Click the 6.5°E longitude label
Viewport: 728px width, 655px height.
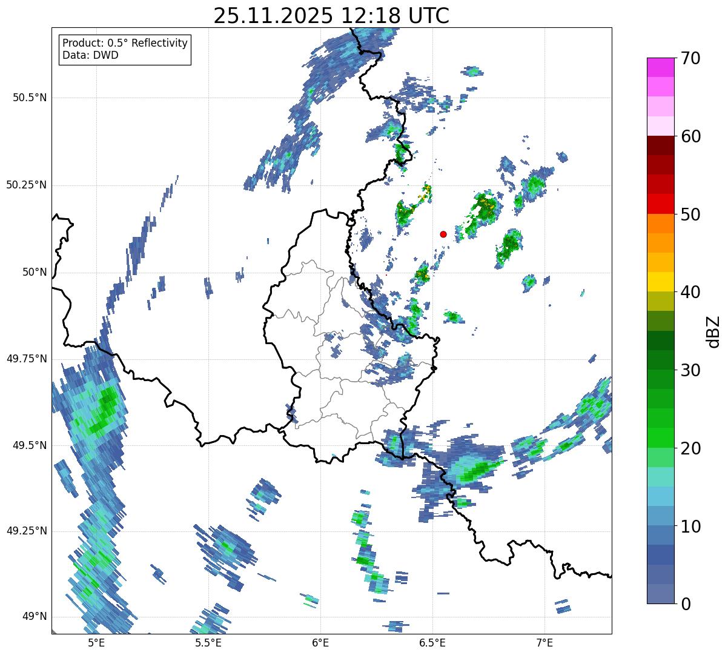[432, 642]
